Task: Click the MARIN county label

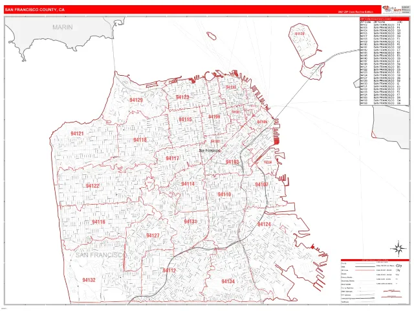Action: point(63,27)
